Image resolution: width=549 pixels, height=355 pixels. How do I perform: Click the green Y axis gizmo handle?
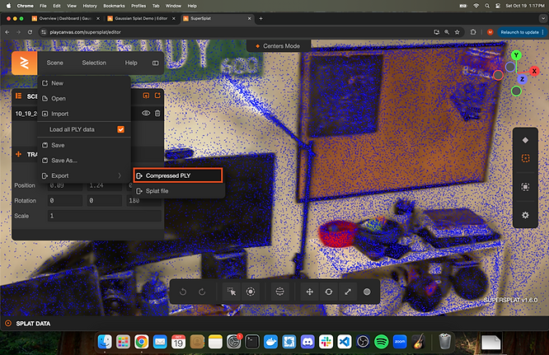coord(516,56)
